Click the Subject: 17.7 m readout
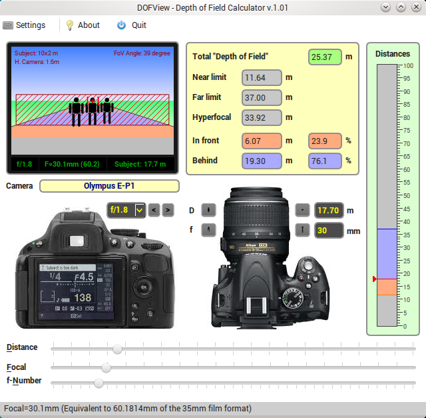 pos(140,165)
